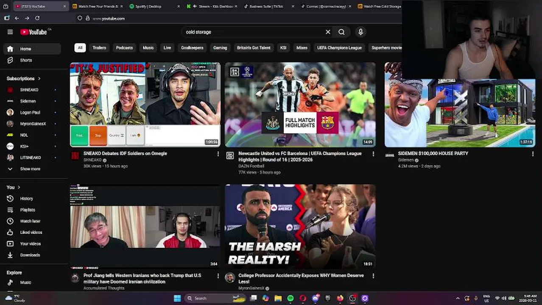542x305 pixels.
Task: Open more options for Prof Jiang video
Action: [x=218, y=276]
